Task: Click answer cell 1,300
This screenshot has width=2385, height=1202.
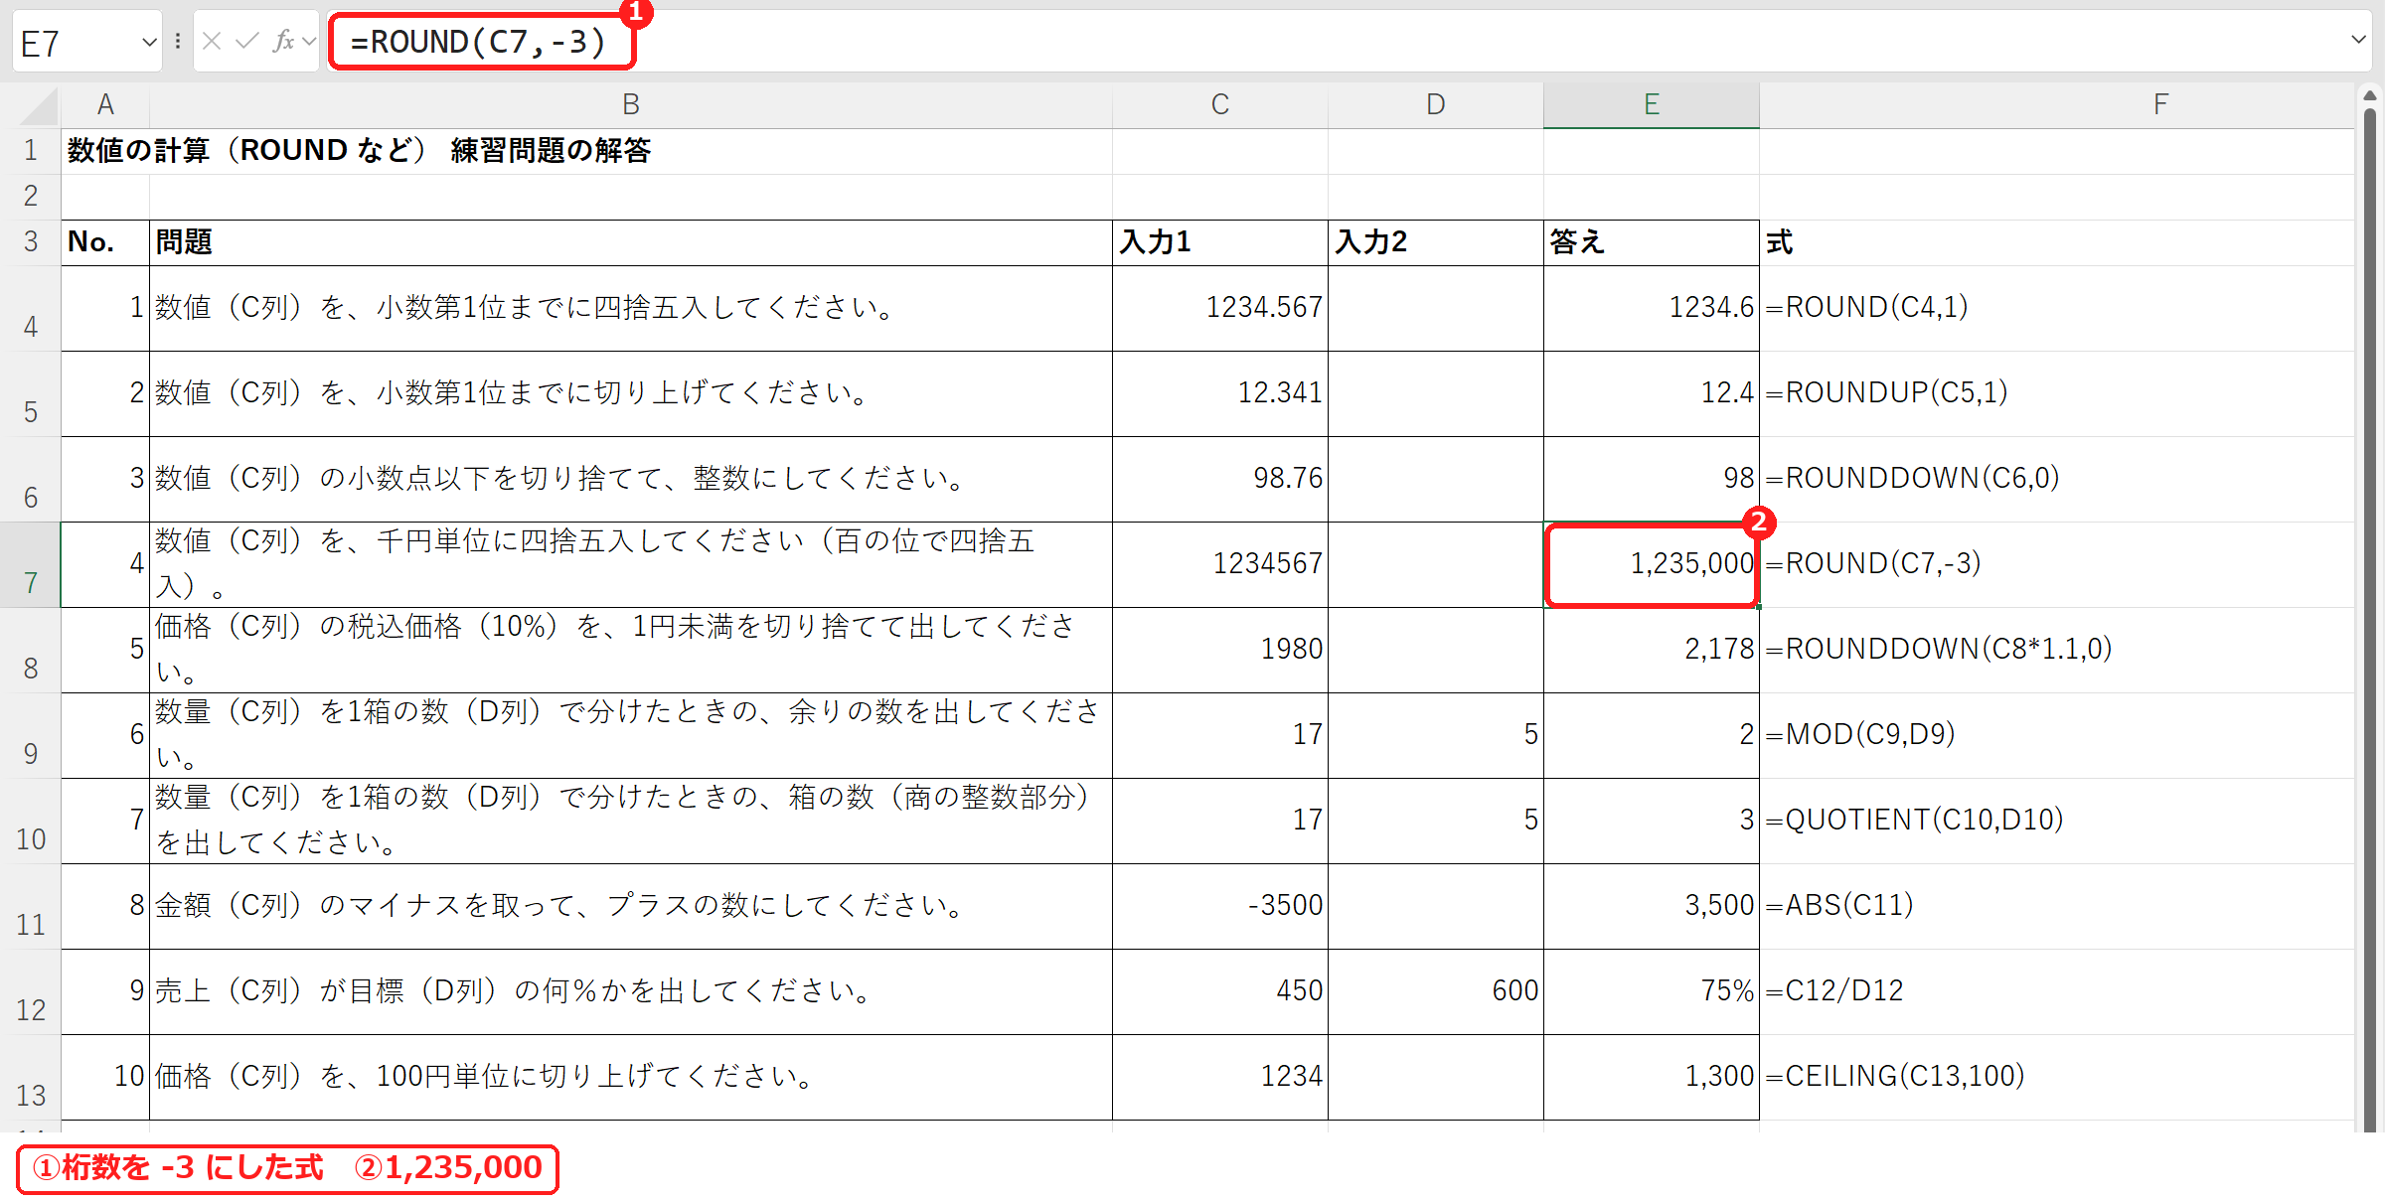Action: pyautogui.click(x=1652, y=1077)
